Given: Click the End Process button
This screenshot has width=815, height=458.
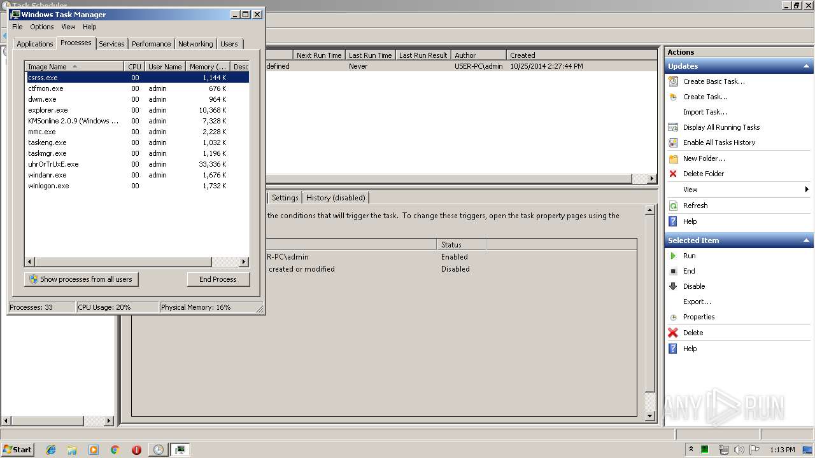Looking at the screenshot, I should coord(218,279).
